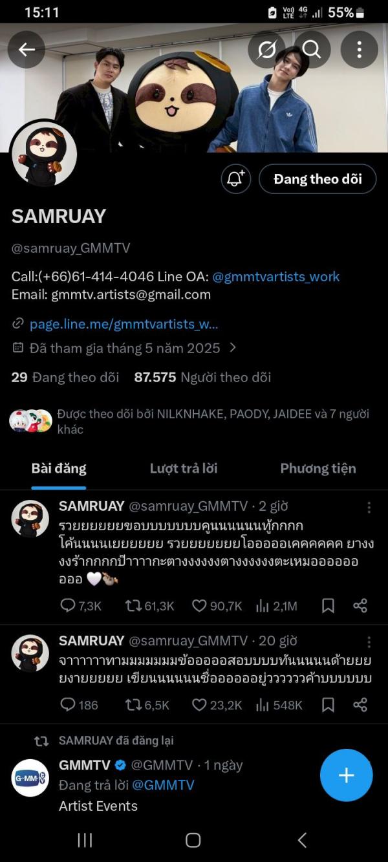Image resolution: width=388 pixels, height=862 pixels.
Task: Compose new post with blue plus button
Action: pyautogui.click(x=347, y=775)
